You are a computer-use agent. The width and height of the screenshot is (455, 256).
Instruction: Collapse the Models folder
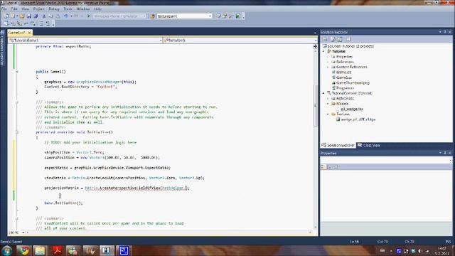pos(328,104)
